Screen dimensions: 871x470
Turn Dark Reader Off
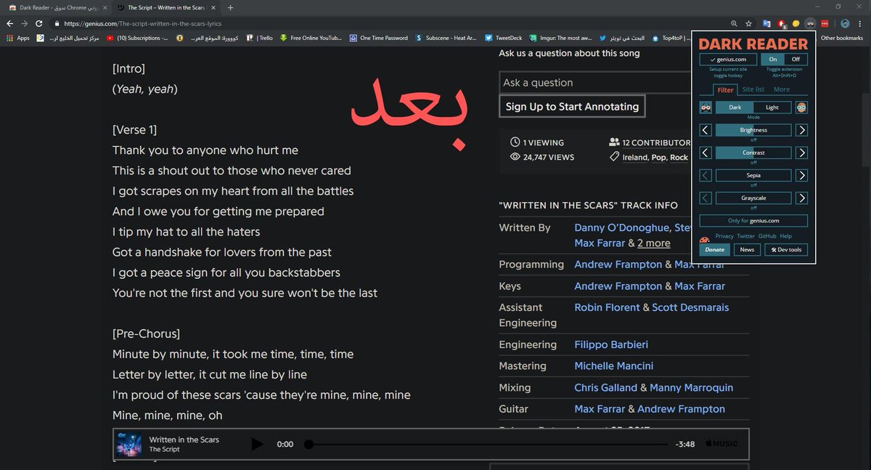[x=796, y=60]
